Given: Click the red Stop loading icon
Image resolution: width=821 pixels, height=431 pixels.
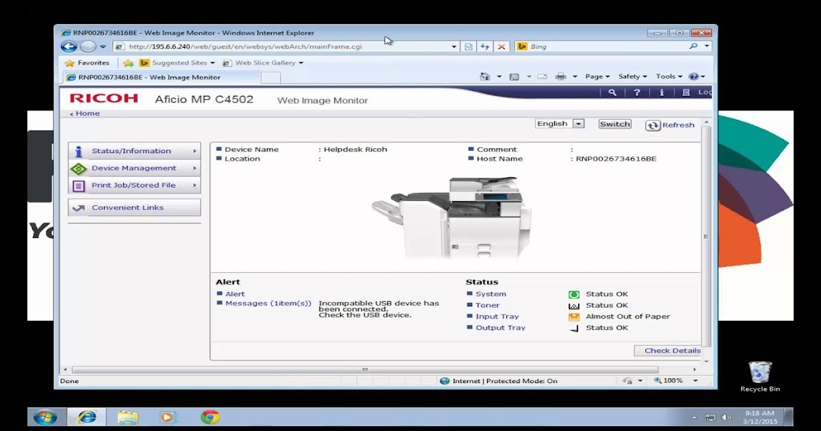Looking at the screenshot, I should (x=501, y=47).
